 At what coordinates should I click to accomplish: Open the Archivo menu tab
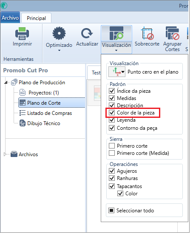pyautogui.click(x=10, y=18)
